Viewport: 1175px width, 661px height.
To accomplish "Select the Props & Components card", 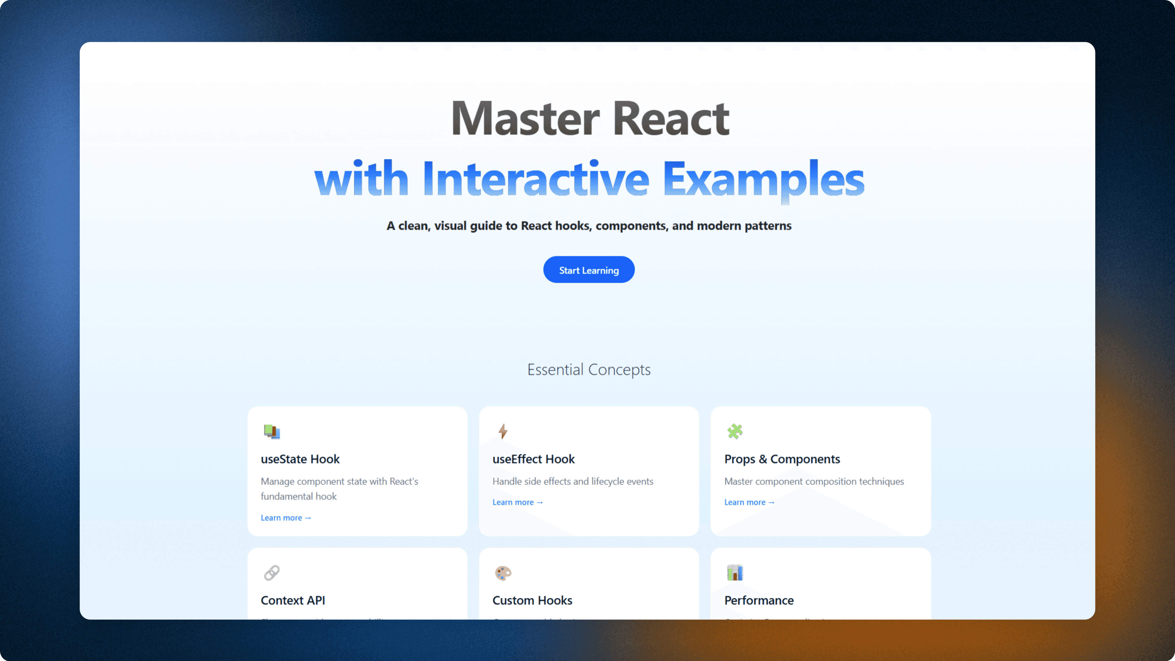I will coord(820,471).
